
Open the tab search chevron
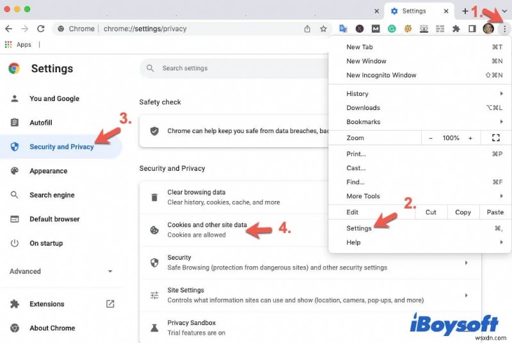[x=504, y=11]
